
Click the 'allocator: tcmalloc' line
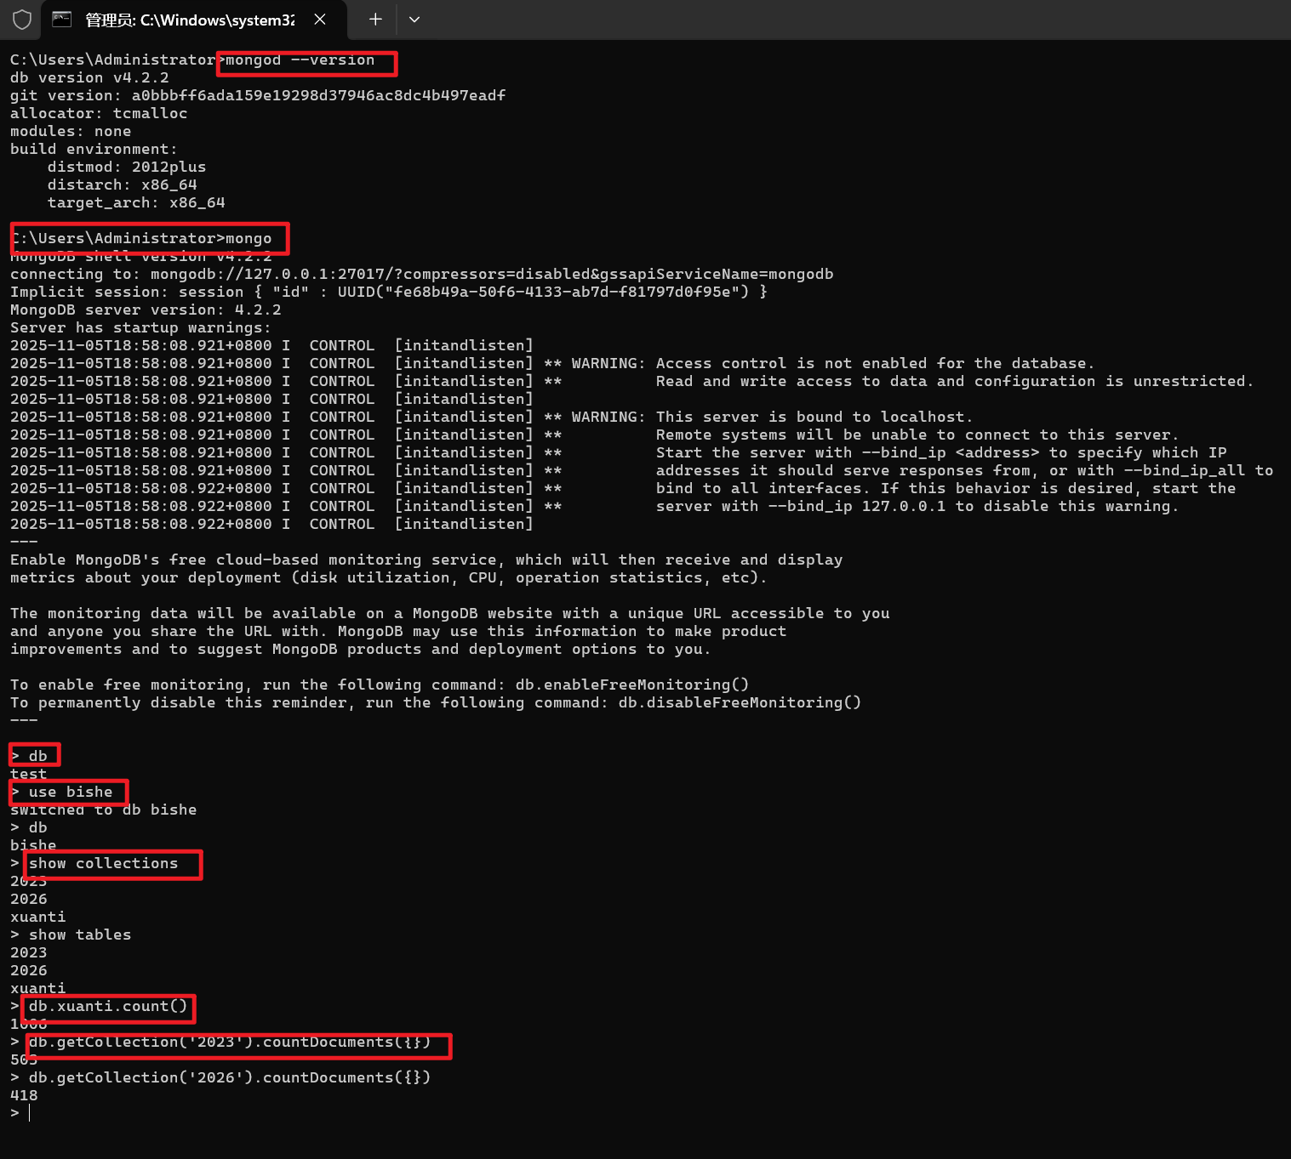tap(99, 113)
